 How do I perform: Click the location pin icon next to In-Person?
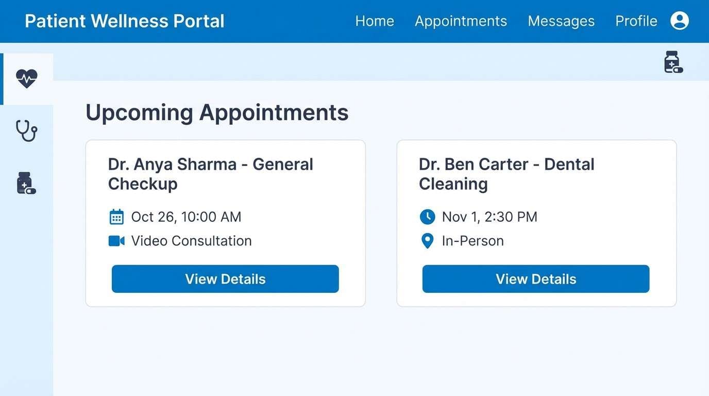(x=427, y=240)
